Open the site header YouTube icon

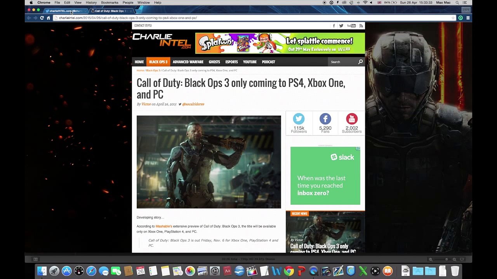pos(351,26)
